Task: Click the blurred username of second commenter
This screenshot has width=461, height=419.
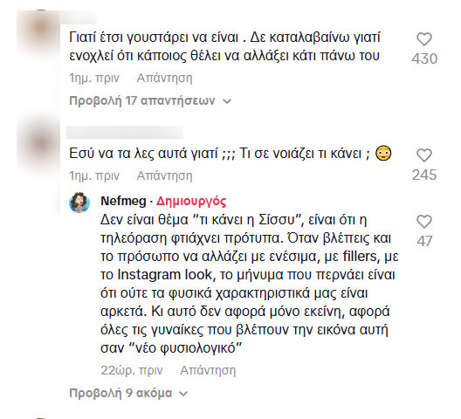Action: tap(125, 133)
